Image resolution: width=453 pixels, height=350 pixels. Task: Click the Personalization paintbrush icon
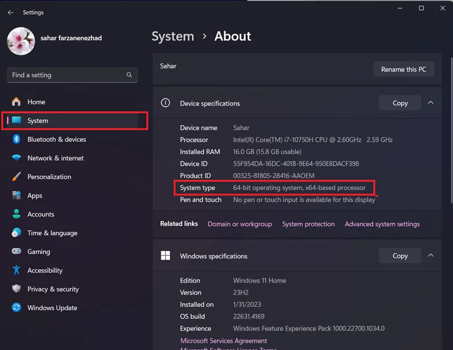tap(16, 176)
